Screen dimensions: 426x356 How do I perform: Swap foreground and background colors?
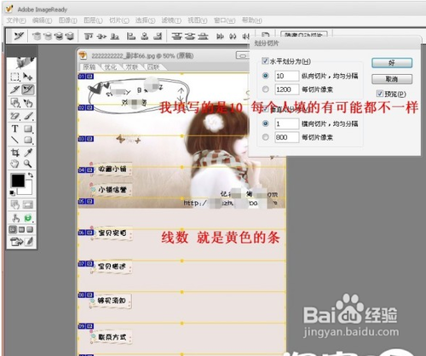[x=30, y=175]
